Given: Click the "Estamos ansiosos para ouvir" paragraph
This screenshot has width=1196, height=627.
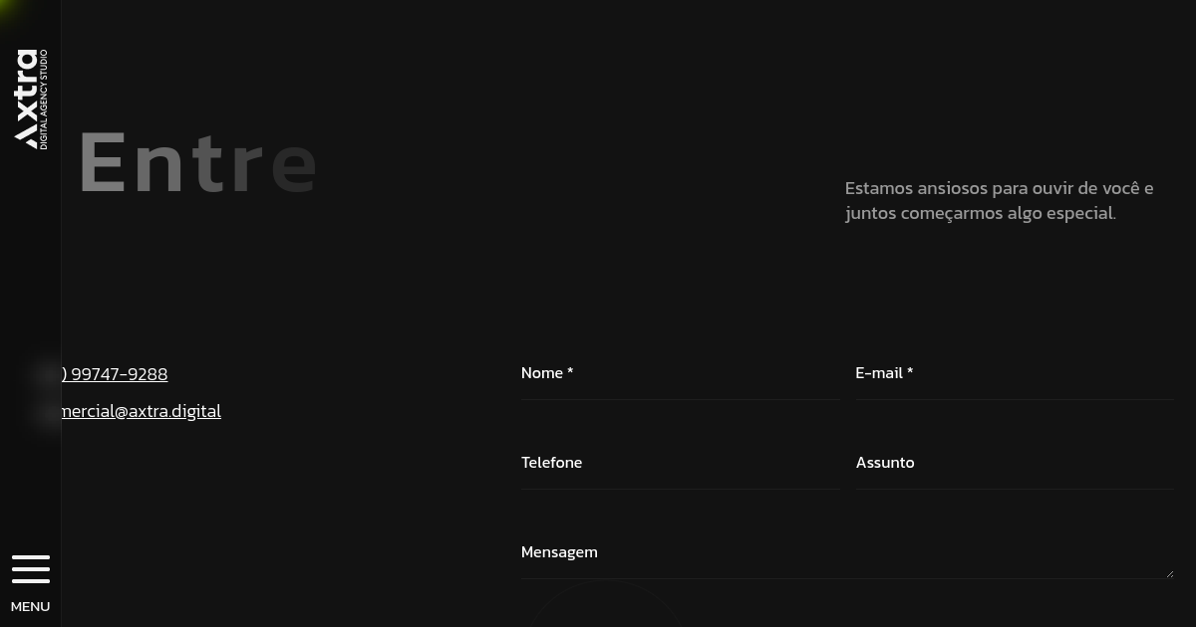Looking at the screenshot, I should pyautogui.click(x=999, y=200).
